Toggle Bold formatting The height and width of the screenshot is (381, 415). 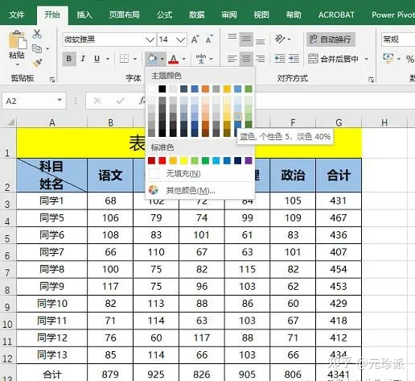click(x=69, y=59)
